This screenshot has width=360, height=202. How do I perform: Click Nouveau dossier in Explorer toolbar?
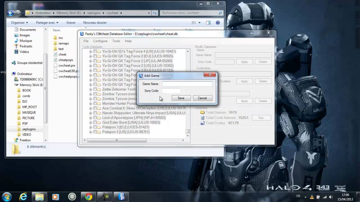95,23
